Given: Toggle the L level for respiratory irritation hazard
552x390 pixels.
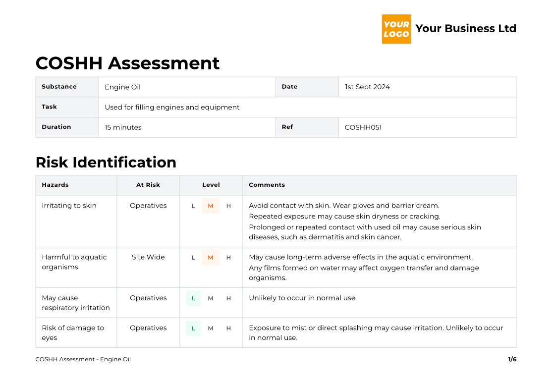Looking at the screenshot, I should [x=193, y=298].
